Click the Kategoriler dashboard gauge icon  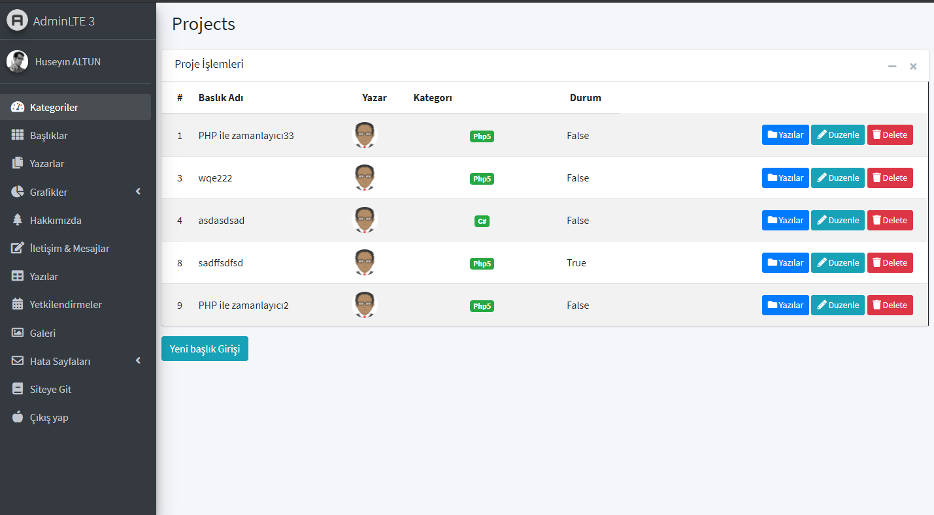point(18,107)
